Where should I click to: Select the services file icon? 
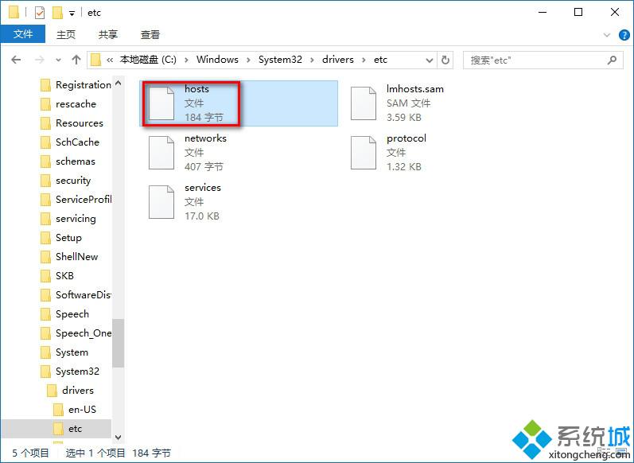(x=161, y=202)
